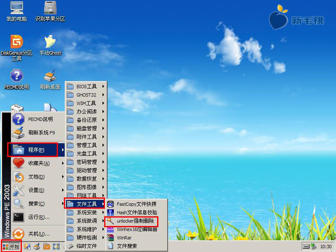Open the 设置(S) start menu entry
336x252 pixels.
coord(38,190)
